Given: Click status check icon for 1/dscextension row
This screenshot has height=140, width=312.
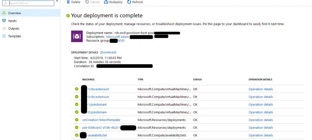Looking at the screenshot, I should pyautogui.click(x=76, y=89).
